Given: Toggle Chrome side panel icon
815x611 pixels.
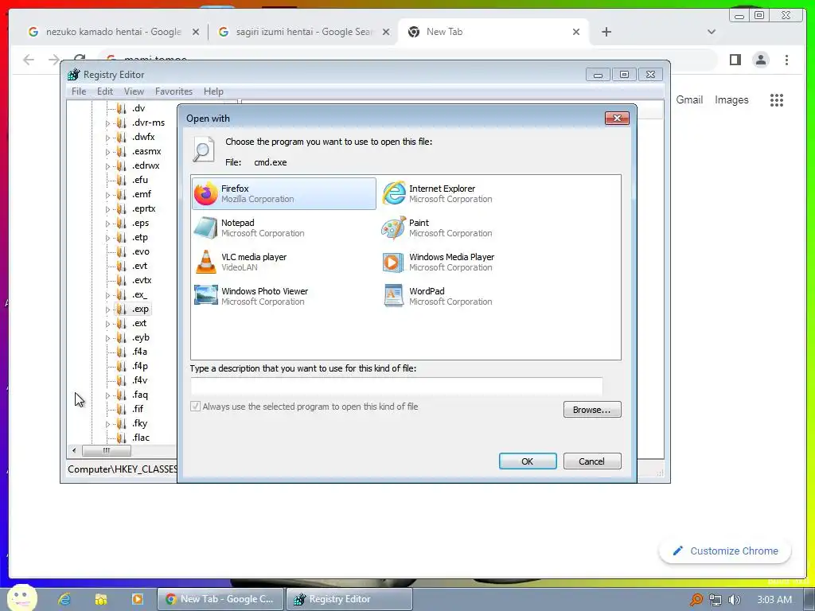Looking at the screenshot, I should [x=735, y=60].
